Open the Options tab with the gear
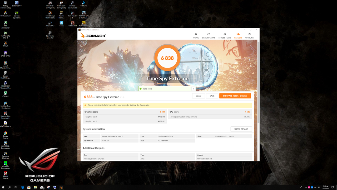The image size is (337, 190). pyautogui.click(x=249, y=36)
